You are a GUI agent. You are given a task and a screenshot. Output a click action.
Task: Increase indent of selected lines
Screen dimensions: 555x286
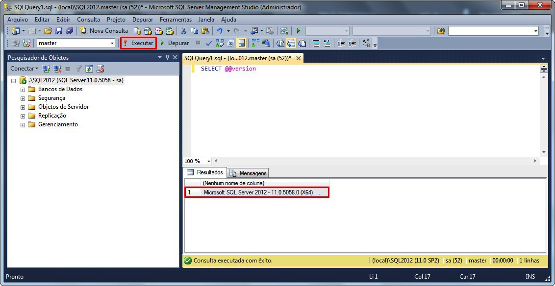[352, 43]
